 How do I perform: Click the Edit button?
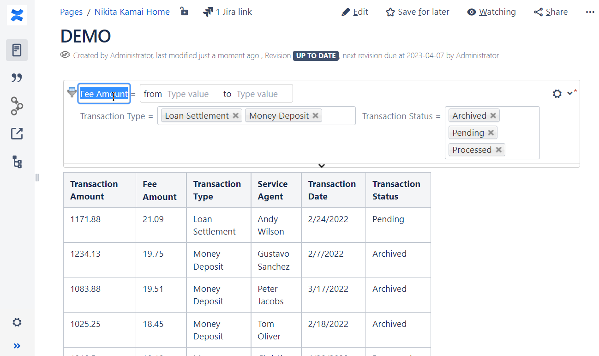click(x=354, y=12)
